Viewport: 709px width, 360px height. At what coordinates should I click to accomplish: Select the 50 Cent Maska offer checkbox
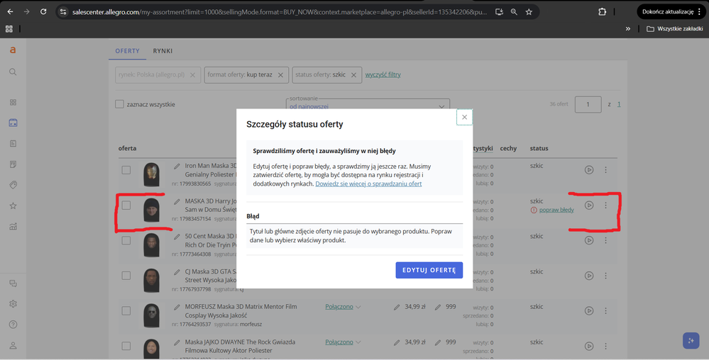[126, 240]
